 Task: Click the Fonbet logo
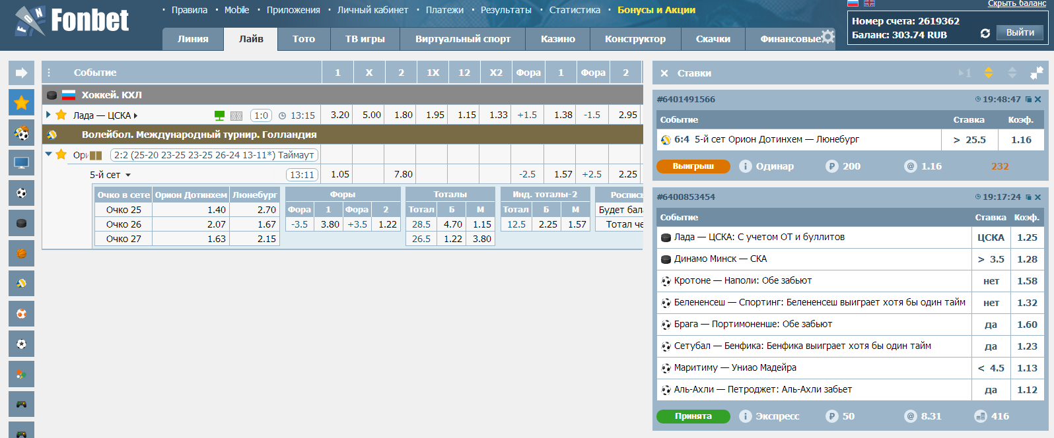[x=71, y=21]
